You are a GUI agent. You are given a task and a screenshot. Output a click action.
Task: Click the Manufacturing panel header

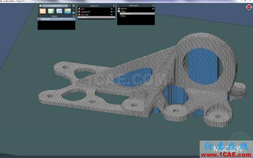click(x=136, y=6)
